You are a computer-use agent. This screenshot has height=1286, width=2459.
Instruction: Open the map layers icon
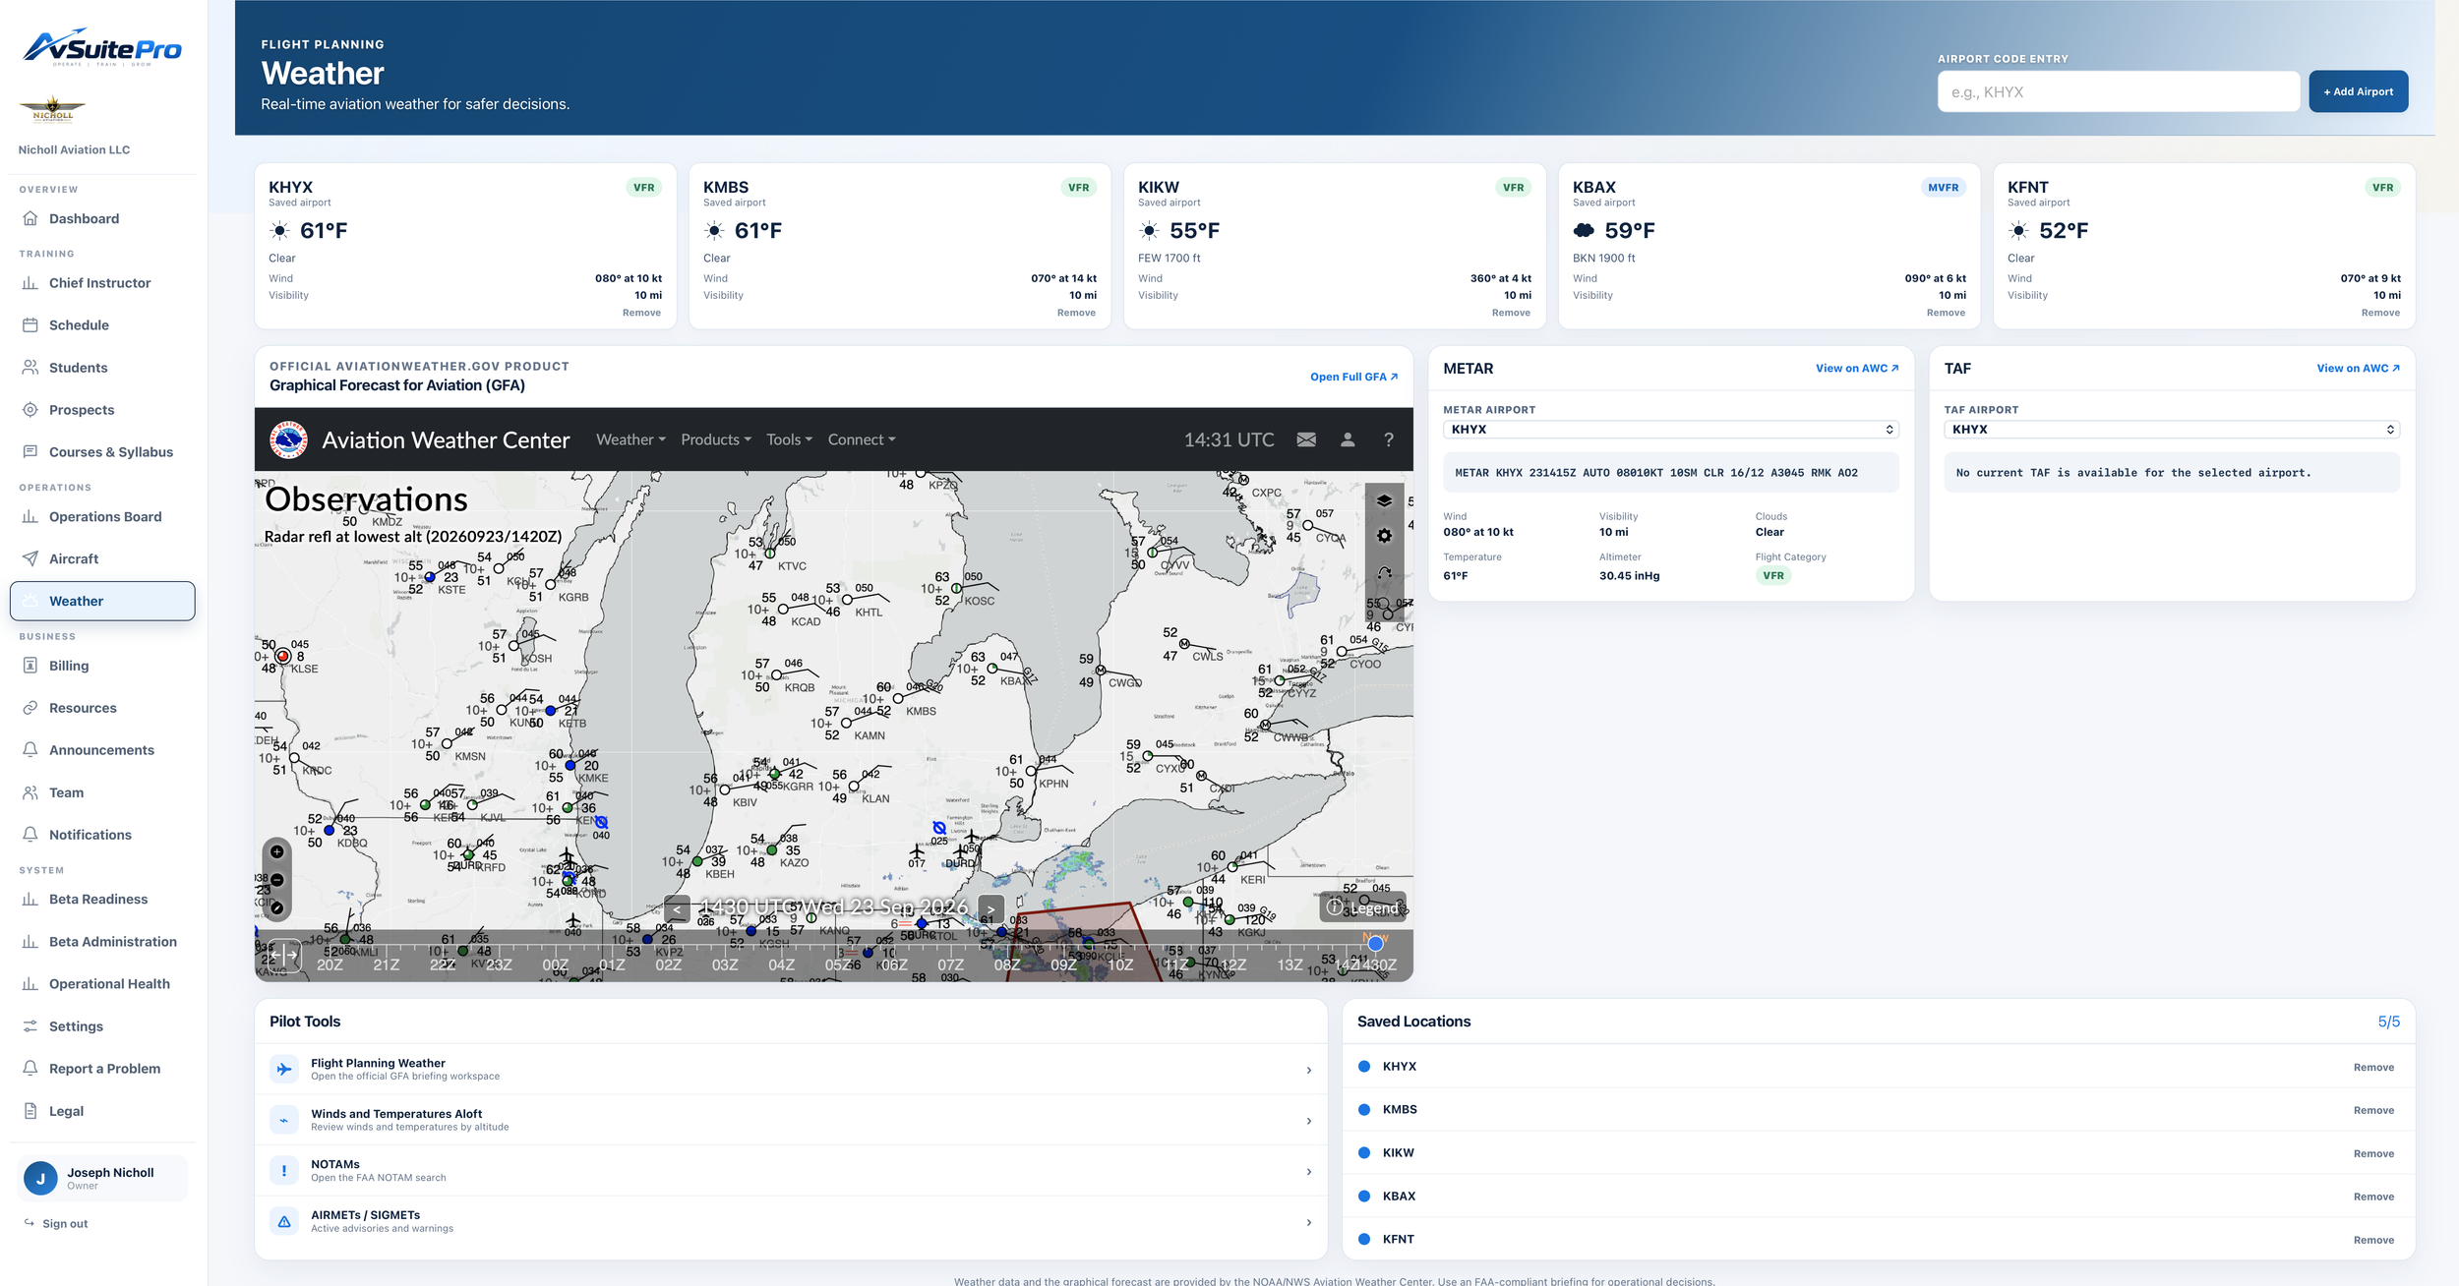click(x=1384, y=500)
